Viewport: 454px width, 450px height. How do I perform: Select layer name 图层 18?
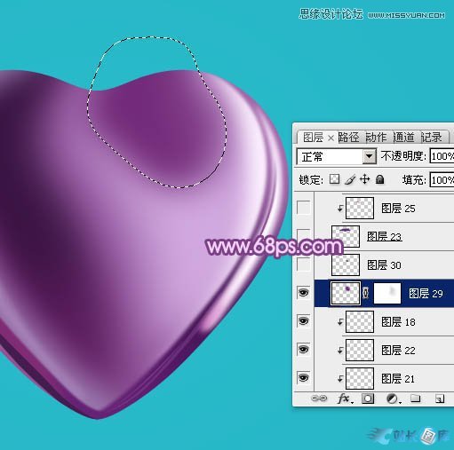(398, 322)
